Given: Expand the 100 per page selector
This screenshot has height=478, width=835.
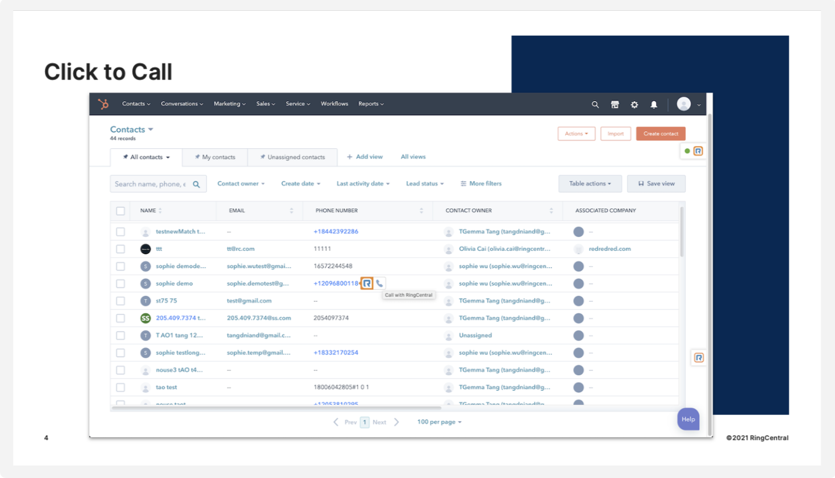Looking at the screenshot, I should coord(439,422).
